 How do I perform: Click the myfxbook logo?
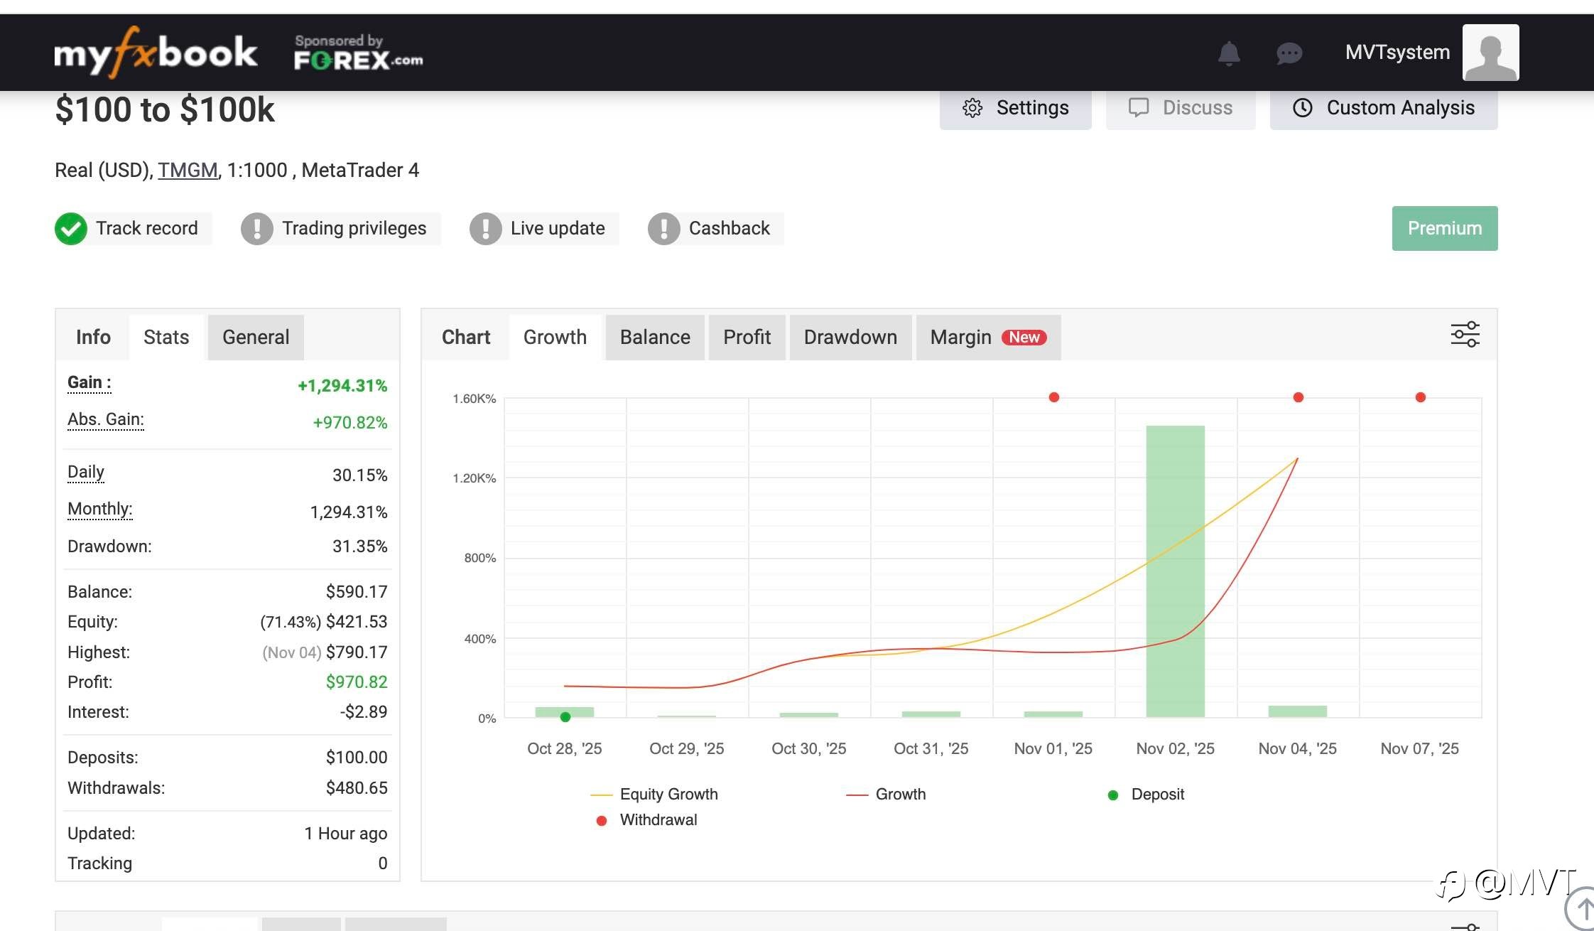(x=156, y=53)
